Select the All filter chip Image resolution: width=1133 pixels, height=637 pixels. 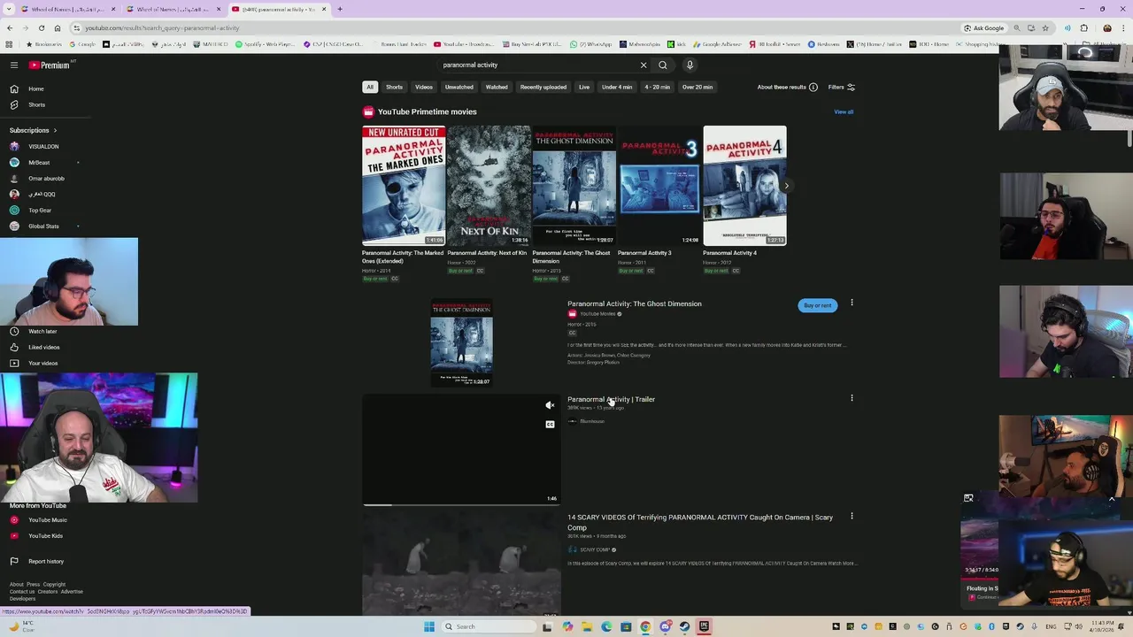coord(370,87)
